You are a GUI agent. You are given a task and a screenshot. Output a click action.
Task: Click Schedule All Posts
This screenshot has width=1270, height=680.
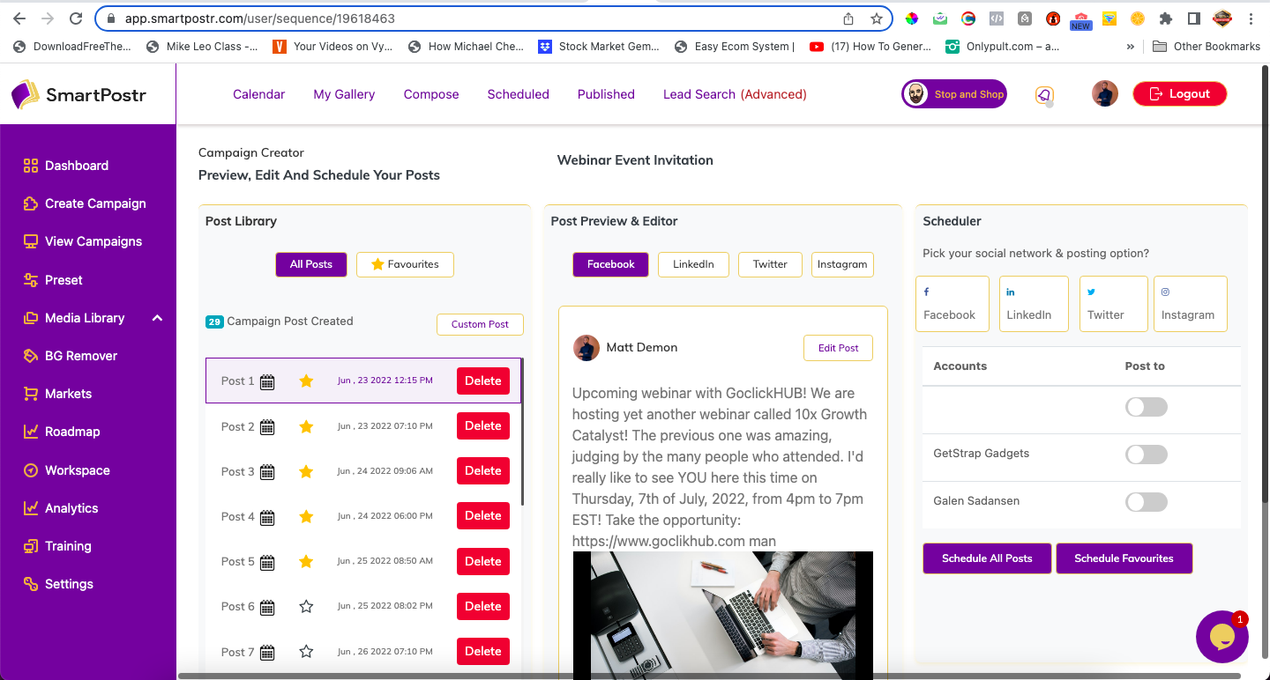coord(987,558)
